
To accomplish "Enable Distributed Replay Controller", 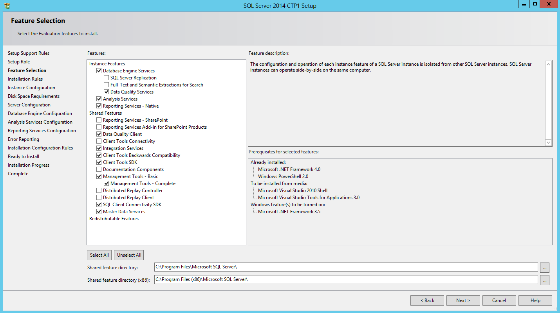I will tap(99, 191).
